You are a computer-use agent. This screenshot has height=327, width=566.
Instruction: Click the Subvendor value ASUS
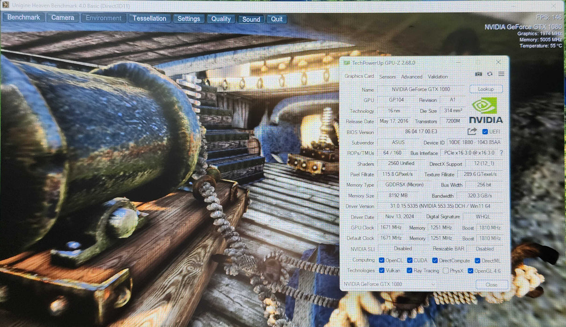click(x=398, y=142)
